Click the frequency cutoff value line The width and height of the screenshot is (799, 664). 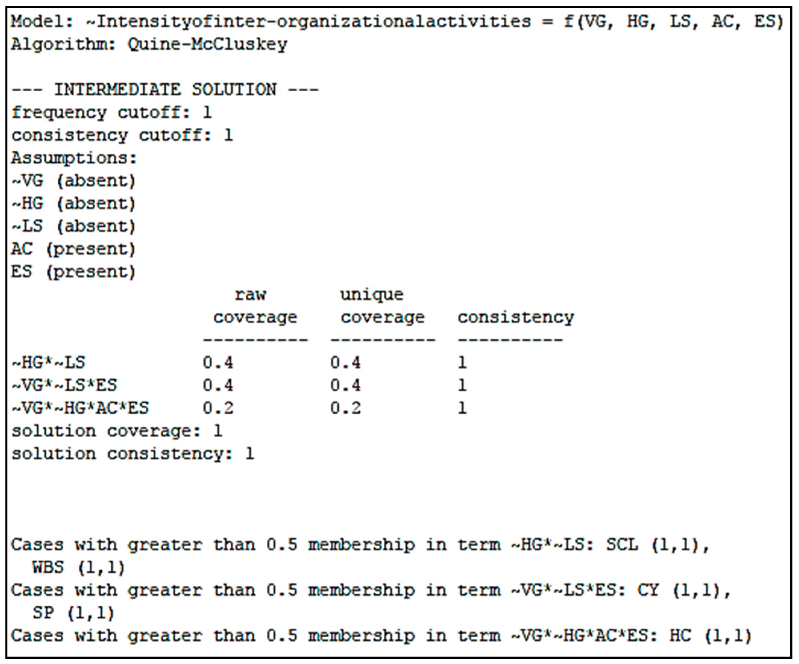(111, 112)
